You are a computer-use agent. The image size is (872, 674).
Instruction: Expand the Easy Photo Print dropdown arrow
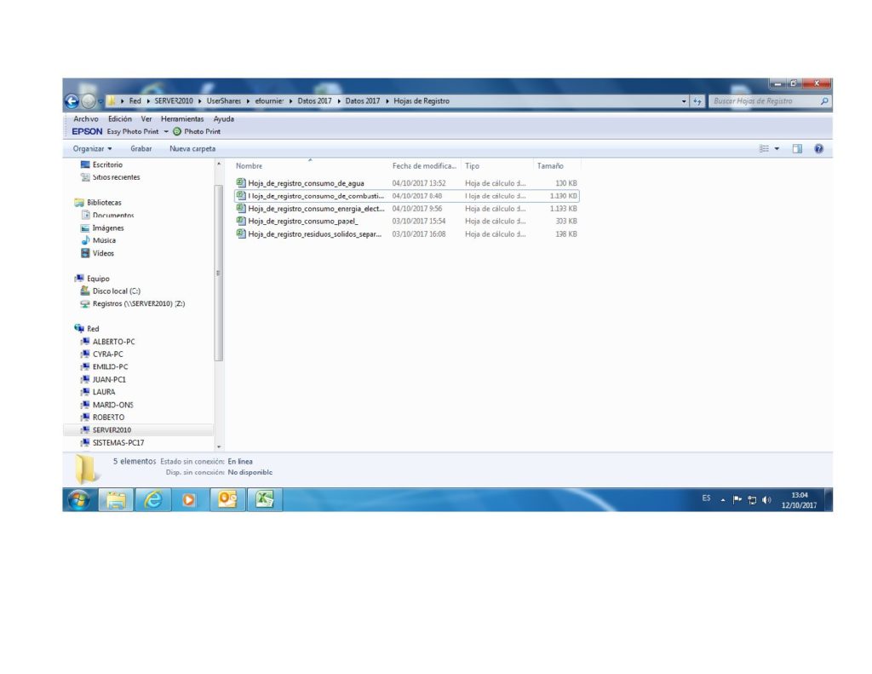pyautogui.click(x=166, y=132)
